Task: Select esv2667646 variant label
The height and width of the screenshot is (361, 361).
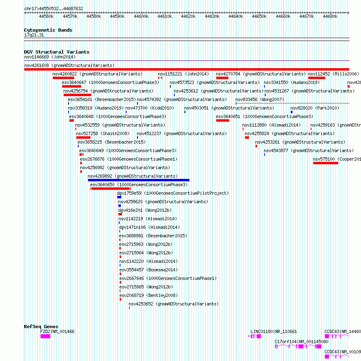Action: [x=168, y=278]
